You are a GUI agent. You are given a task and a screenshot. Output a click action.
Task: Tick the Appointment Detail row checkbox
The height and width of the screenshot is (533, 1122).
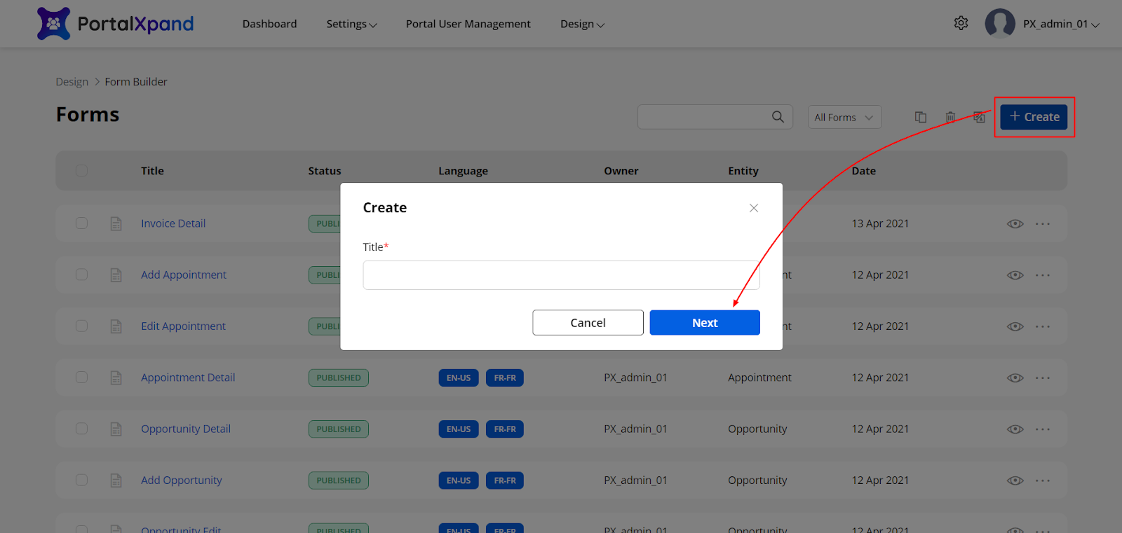[82, 378]
